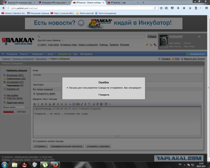Click the Поиск search button

[152, 36]
